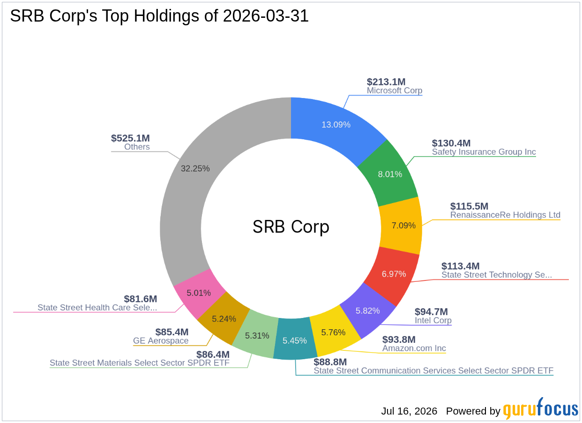582x423 pixels.
Task: Click the 5.24% percentage label
Action: tap(224, 319)
